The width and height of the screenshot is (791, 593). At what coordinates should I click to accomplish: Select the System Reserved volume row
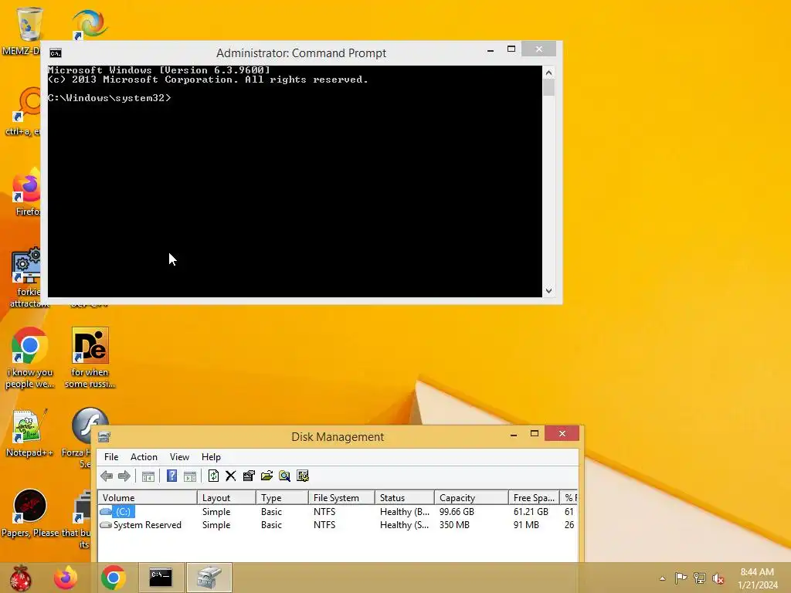pyautogui.click(x=337, y=525)
